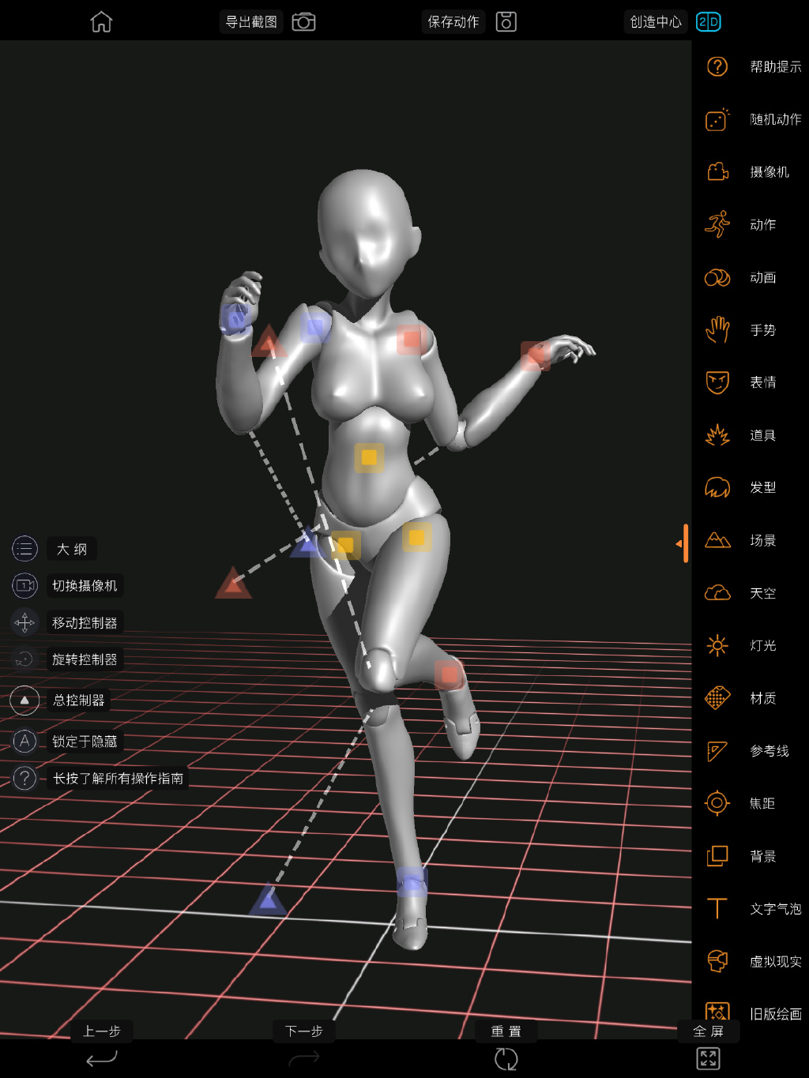Toggle the 移动控制器 move controller

point(24,622)
